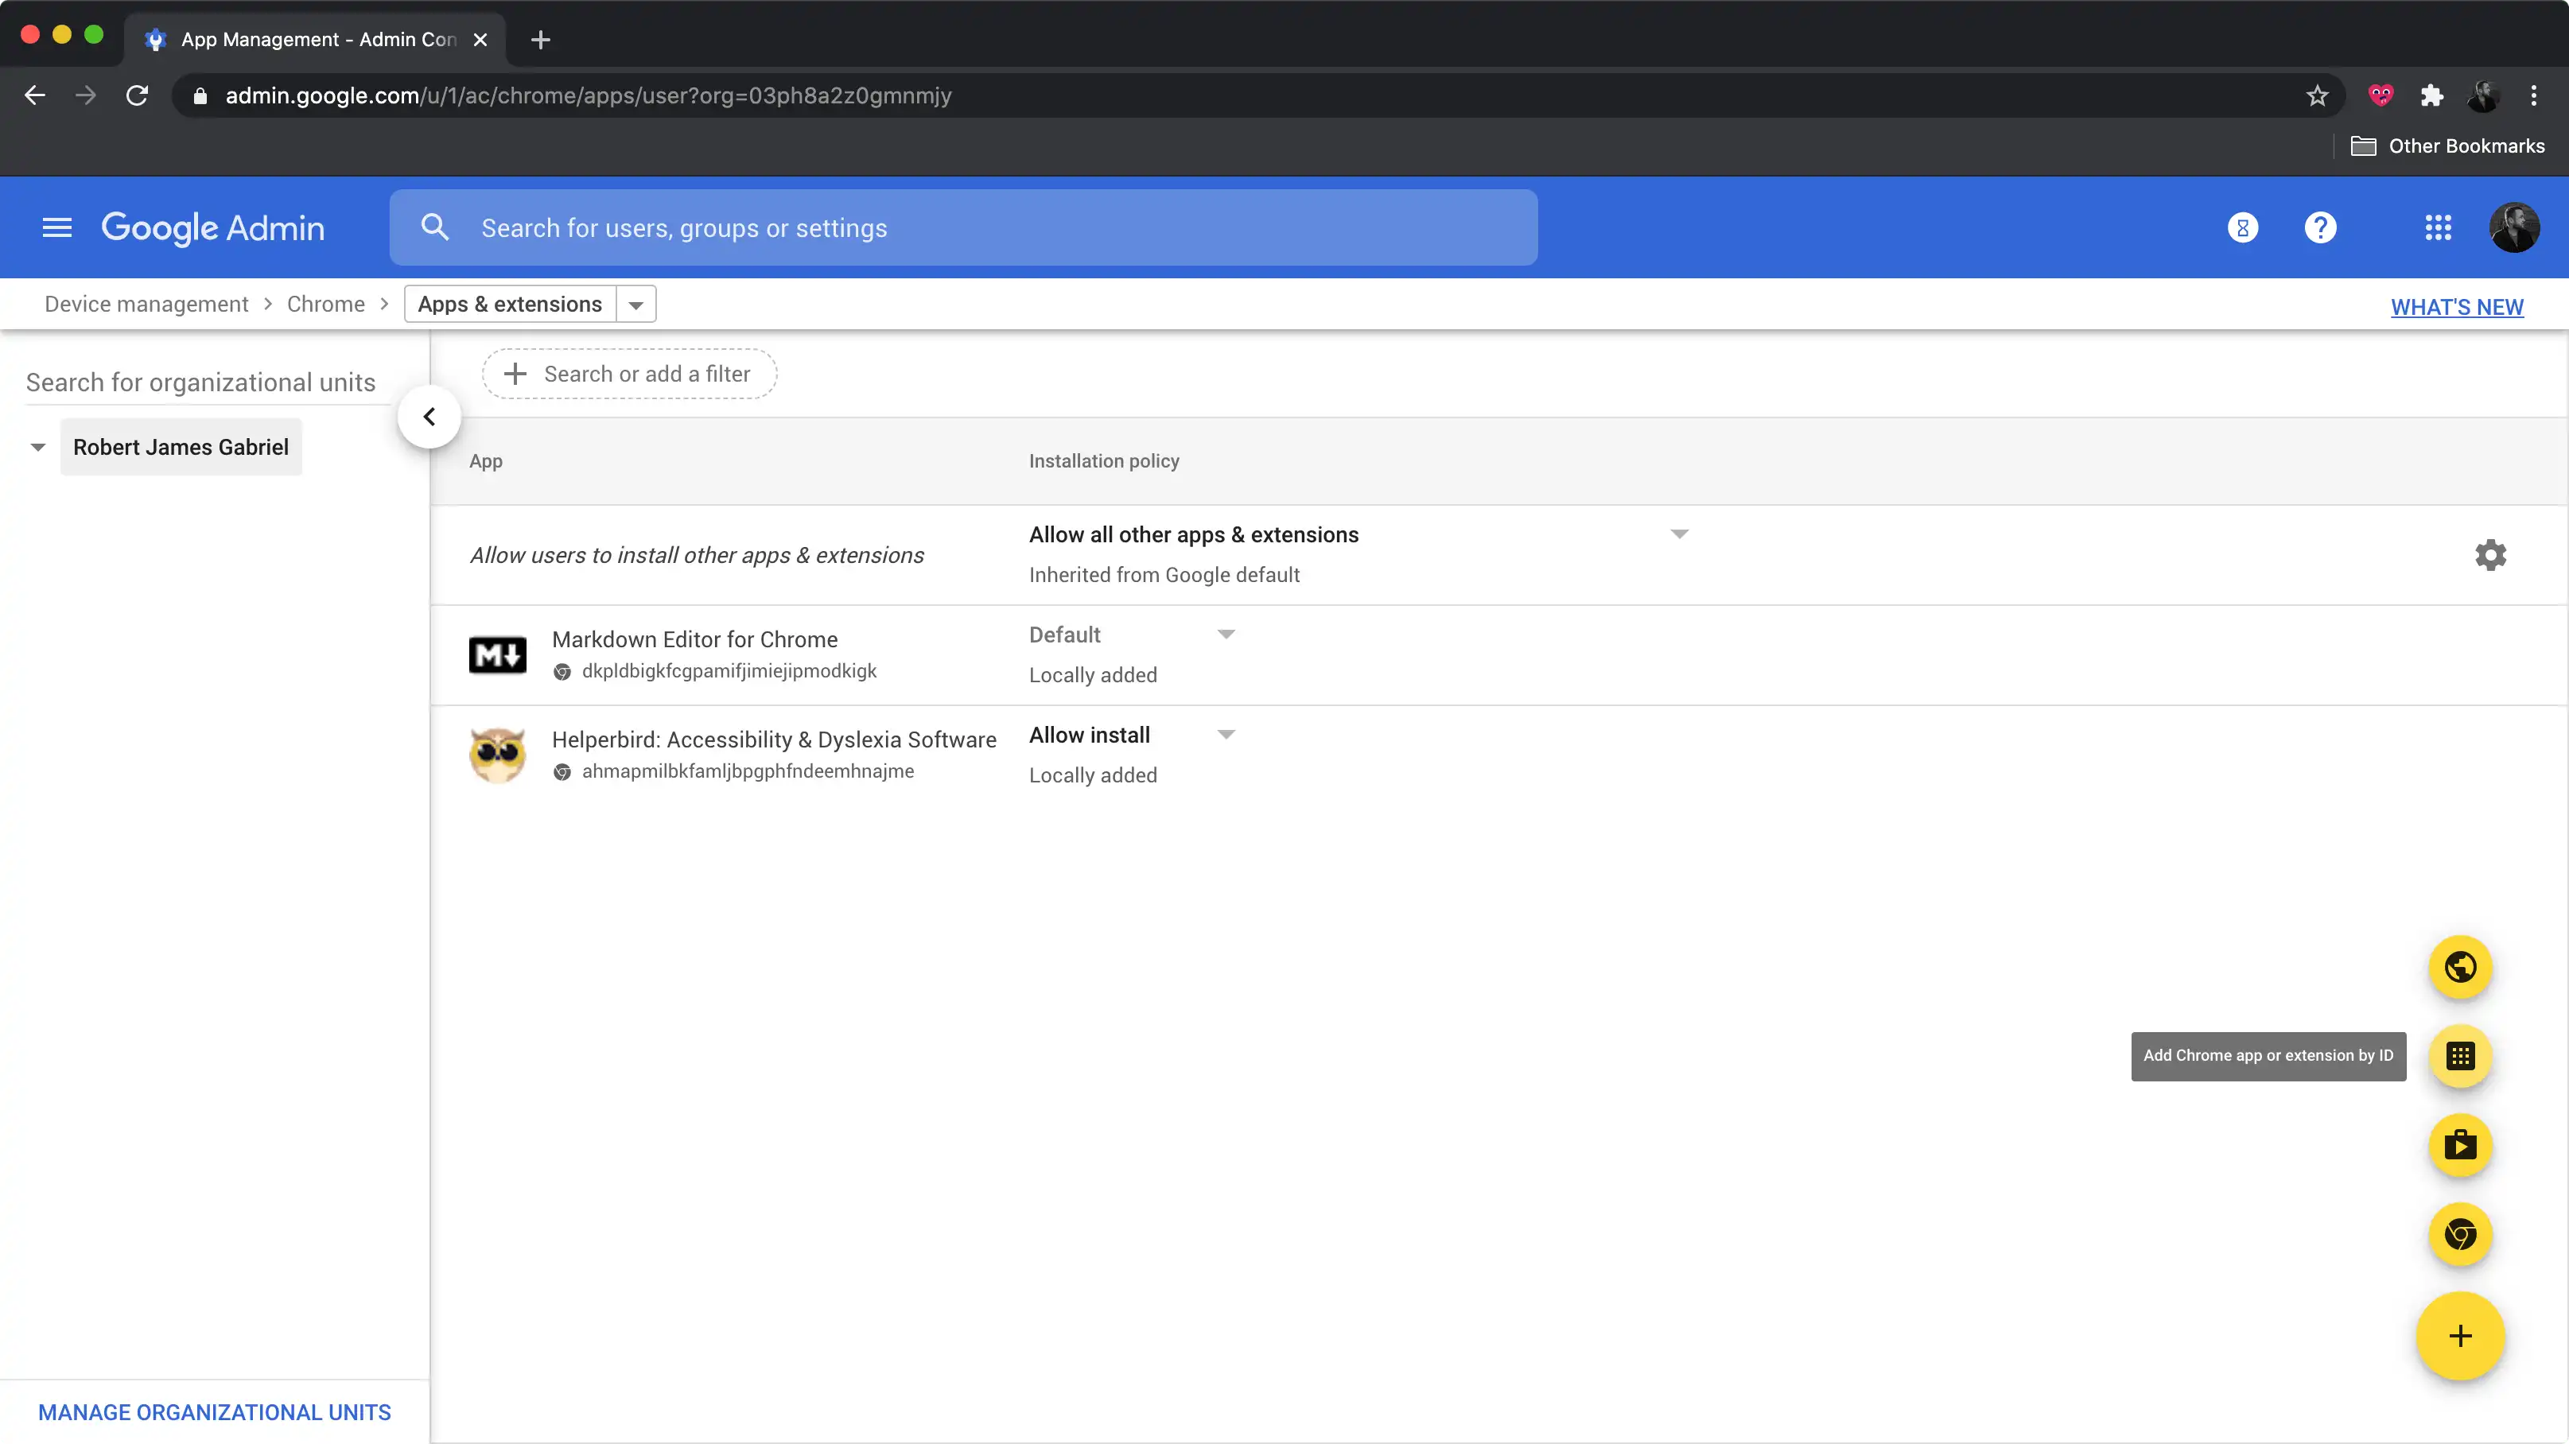Open a new browser tab

(541, 40)
